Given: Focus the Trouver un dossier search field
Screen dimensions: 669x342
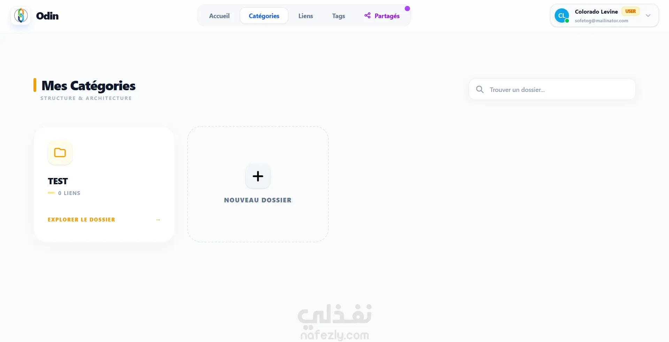Looking at the screenshot, I should [552, 90].
